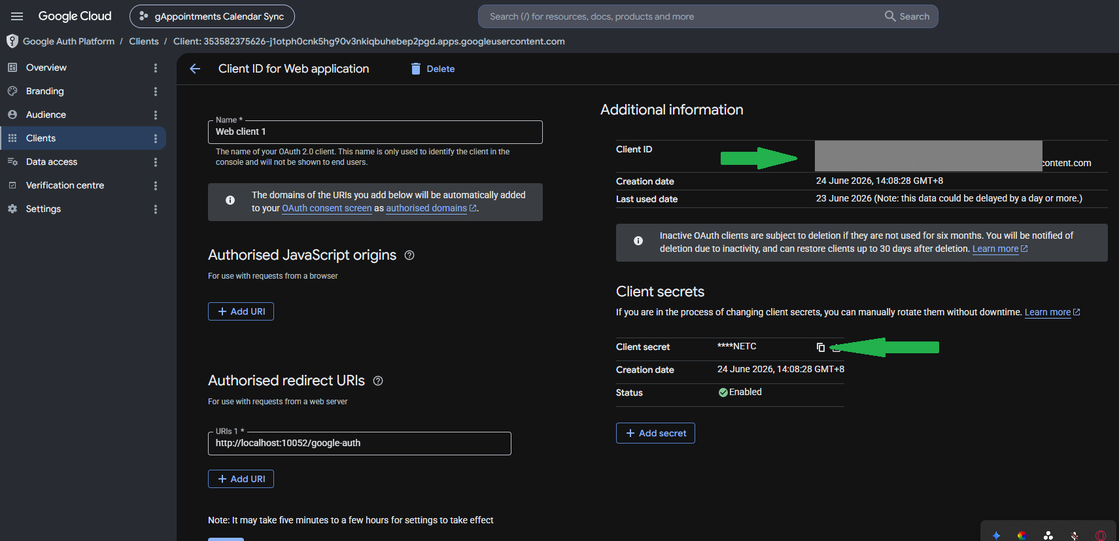1119x541 pixels.
Task: Select the Clients sidebar item
Action: click(82, 138)
